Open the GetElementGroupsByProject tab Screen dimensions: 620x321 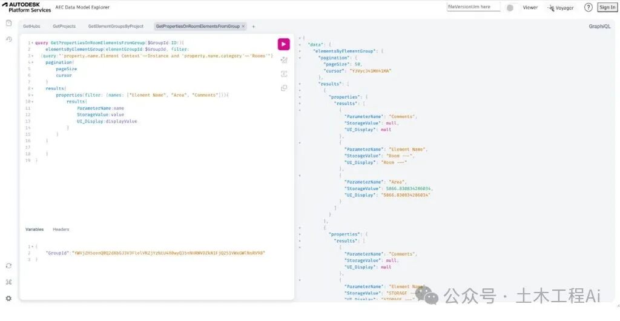116,27
